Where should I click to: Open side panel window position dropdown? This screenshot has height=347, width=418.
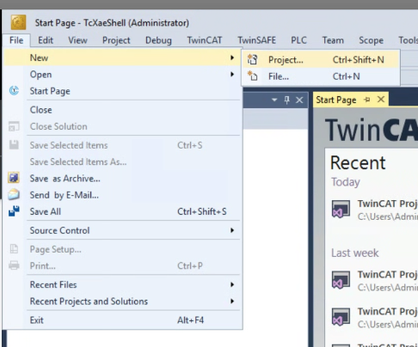coord(274,100)
